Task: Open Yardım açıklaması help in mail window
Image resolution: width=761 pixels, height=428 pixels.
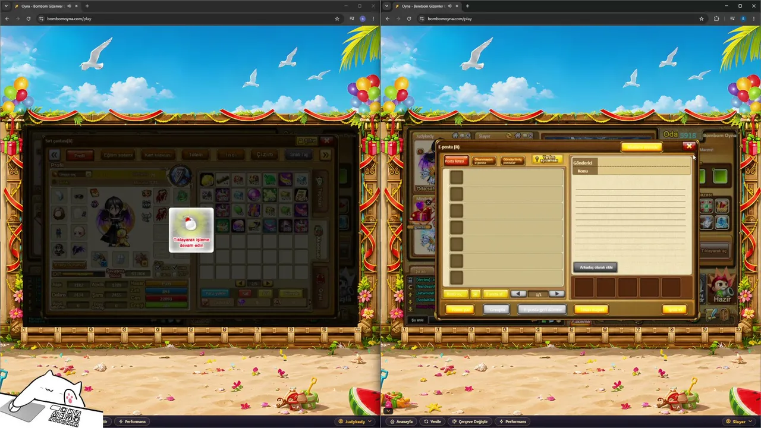Action: click(x=547, y=159)
